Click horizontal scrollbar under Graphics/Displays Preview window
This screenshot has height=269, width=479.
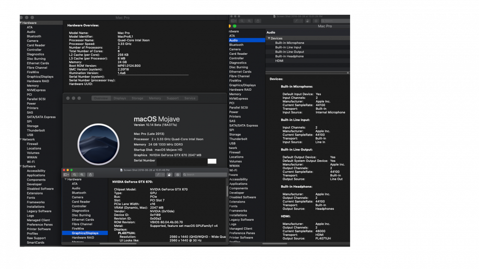click(x=118, y=243)
